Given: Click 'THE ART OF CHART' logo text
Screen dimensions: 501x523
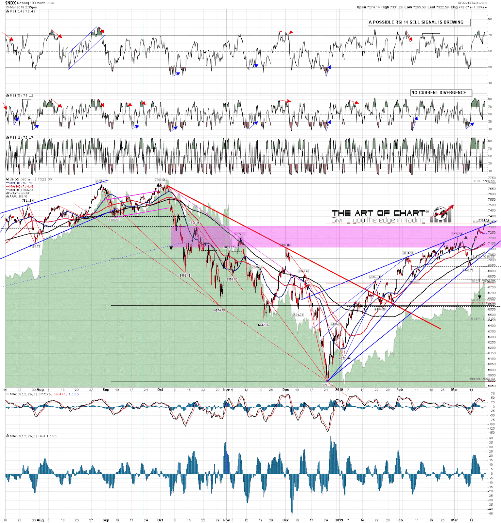Looking at the screenshot, I should 378,213.
